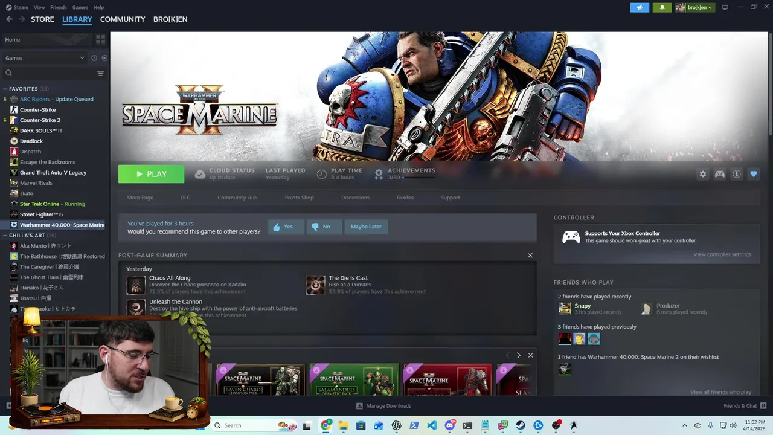
Task: Open the View menu
Action: coord(39,7)
